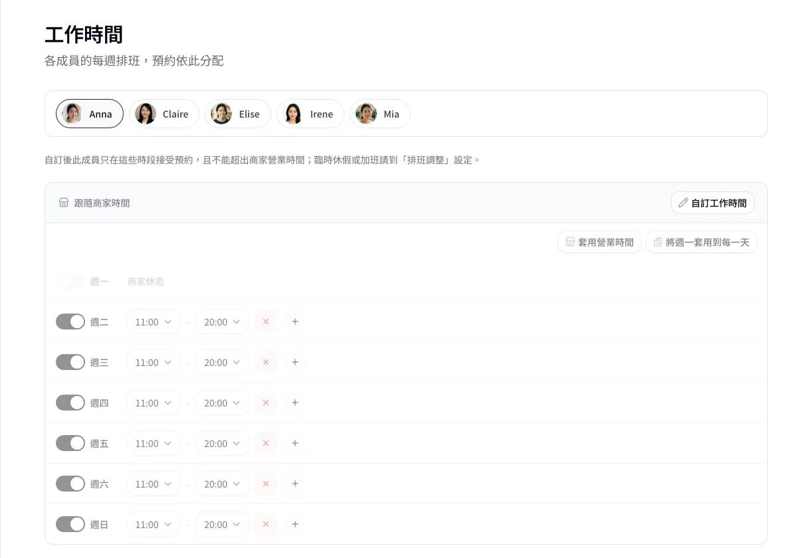Open the 週日 start time 11:00 dropdown
Viewport: 811px width, 558px height.
point(154,524)
